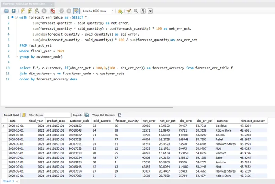Select the Result 1 tab
275x184 pixels.
click(x=8, y=181)
